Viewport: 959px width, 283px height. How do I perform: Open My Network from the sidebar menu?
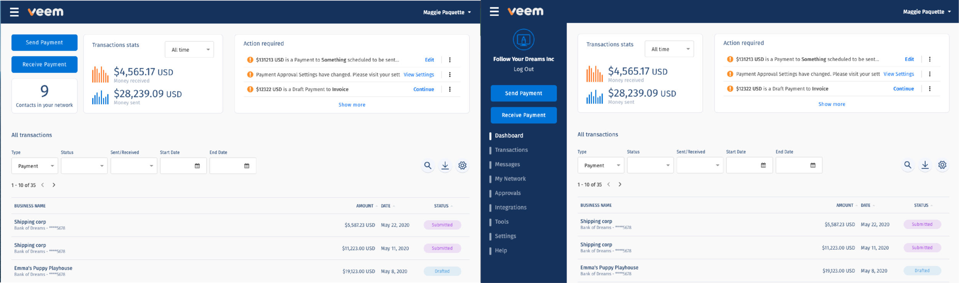(510, 179)
